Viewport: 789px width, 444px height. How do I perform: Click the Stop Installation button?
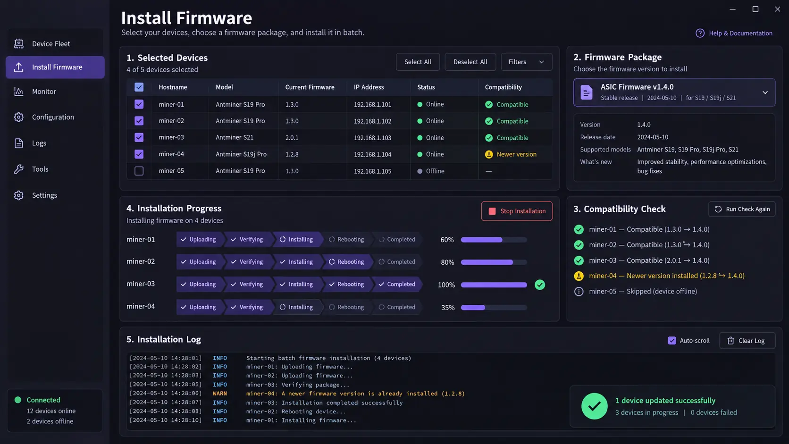pos(517,211)
